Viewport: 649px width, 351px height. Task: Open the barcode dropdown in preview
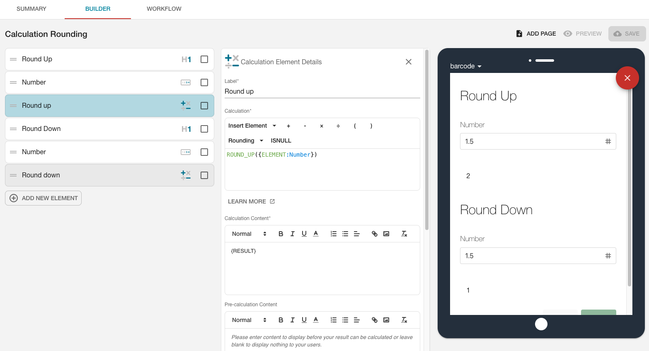tap(466, 66)
